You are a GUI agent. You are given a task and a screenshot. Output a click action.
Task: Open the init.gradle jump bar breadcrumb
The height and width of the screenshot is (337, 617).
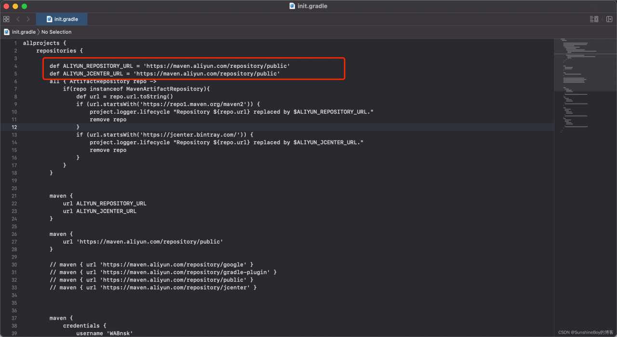coord(20,32)
